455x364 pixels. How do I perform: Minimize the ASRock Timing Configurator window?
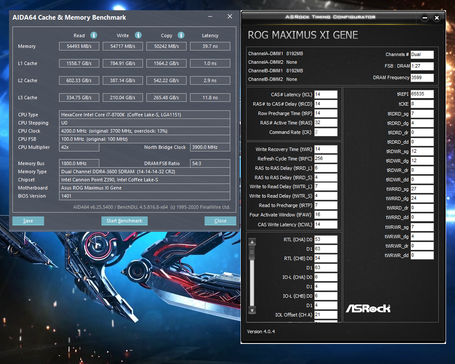[x=425, y=18]
